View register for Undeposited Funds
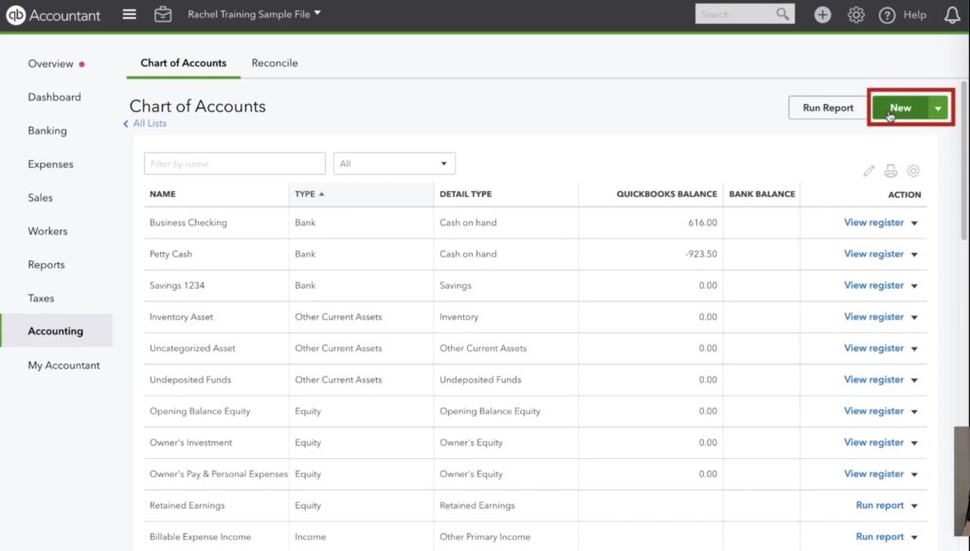970x551 pixels. [873, 380]
